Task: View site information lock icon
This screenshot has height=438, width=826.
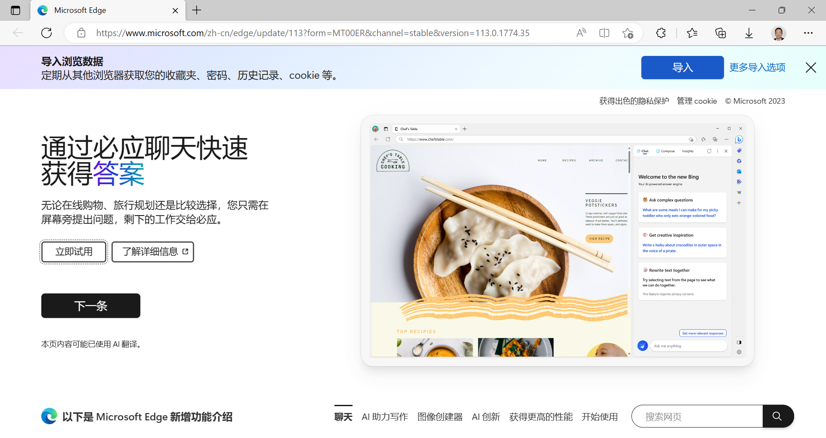Action: click(81, 33)
